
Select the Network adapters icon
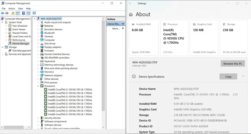[x=42, y=75]
